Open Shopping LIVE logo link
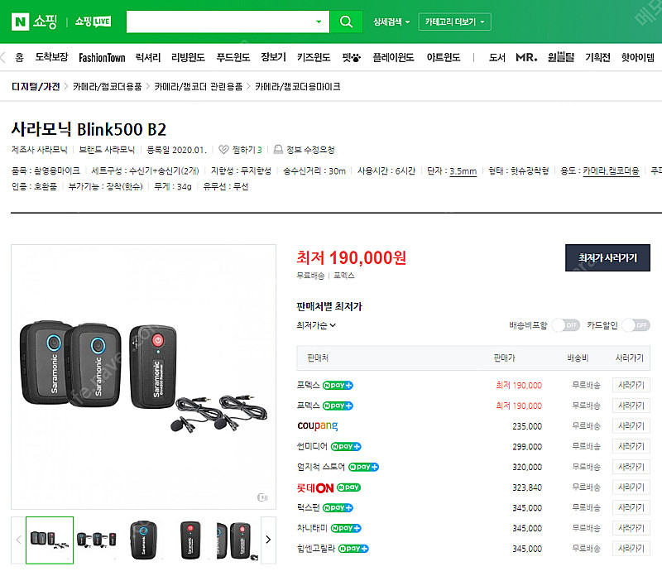The width and height of the screenshot is (662, 581). [93, 22]
